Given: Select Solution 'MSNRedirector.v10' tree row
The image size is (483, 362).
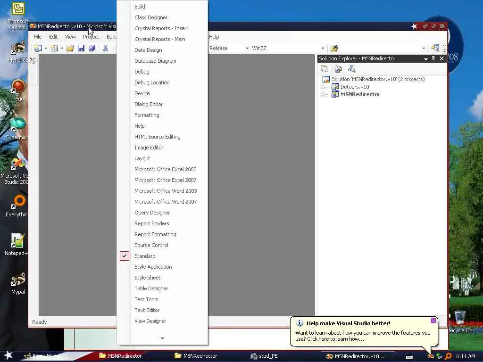Looking at the screenshot, I should 374,79.
